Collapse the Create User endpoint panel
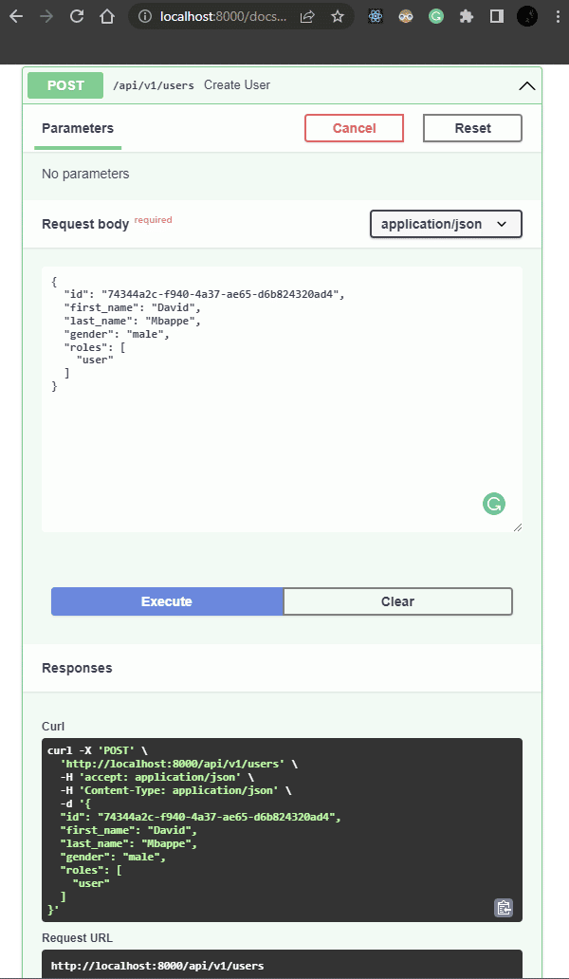 click(526, 84)
